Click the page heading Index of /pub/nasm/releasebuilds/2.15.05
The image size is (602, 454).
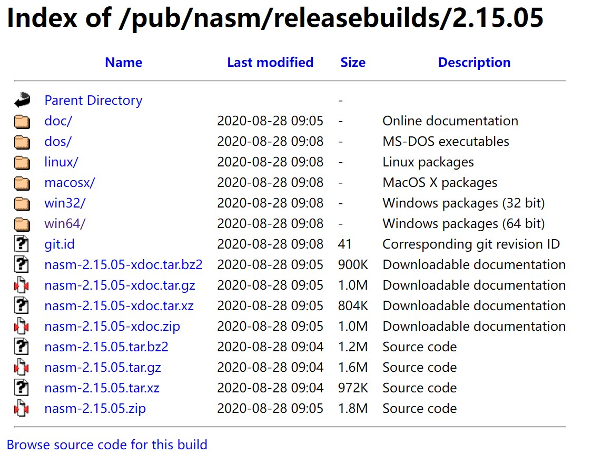[275, 17]
